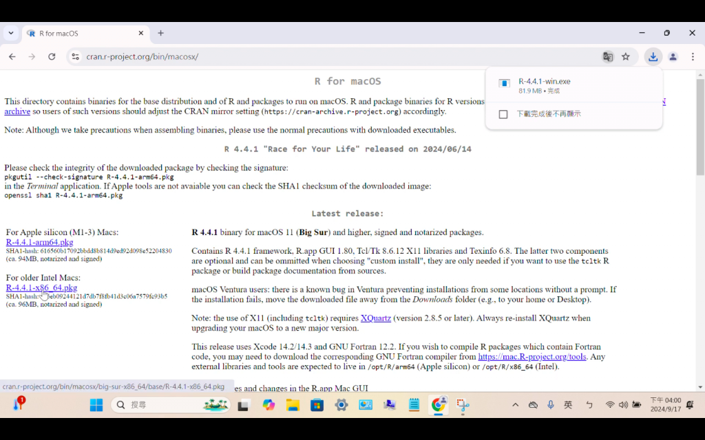Open Settings gear in taskbar

341,405
